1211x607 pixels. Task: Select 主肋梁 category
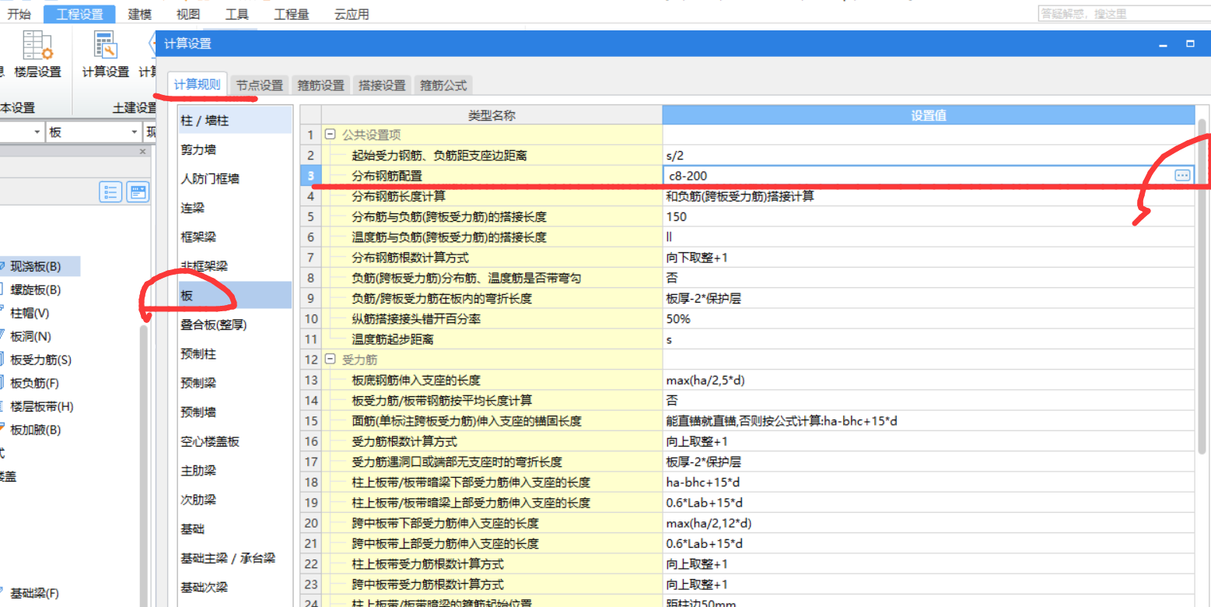(234, 470)
